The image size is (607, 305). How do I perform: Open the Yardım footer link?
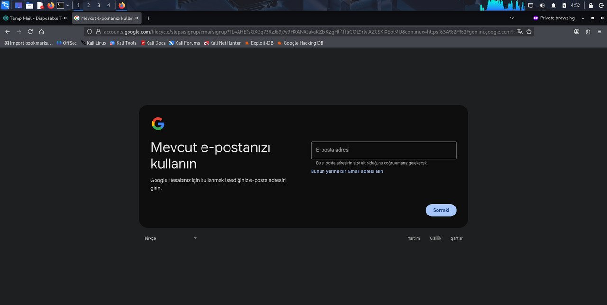click(x=414, y=238)
